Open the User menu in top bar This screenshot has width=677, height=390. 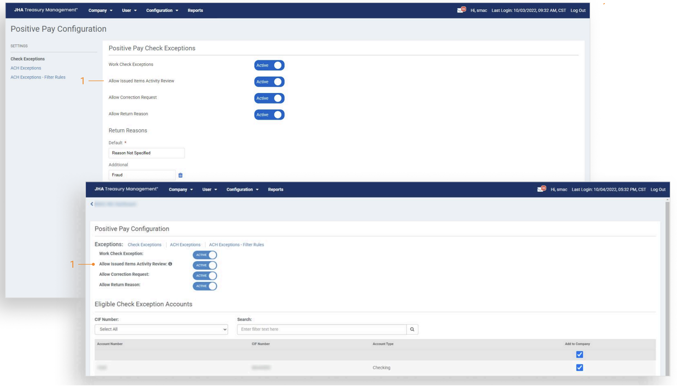click(129, 10)
